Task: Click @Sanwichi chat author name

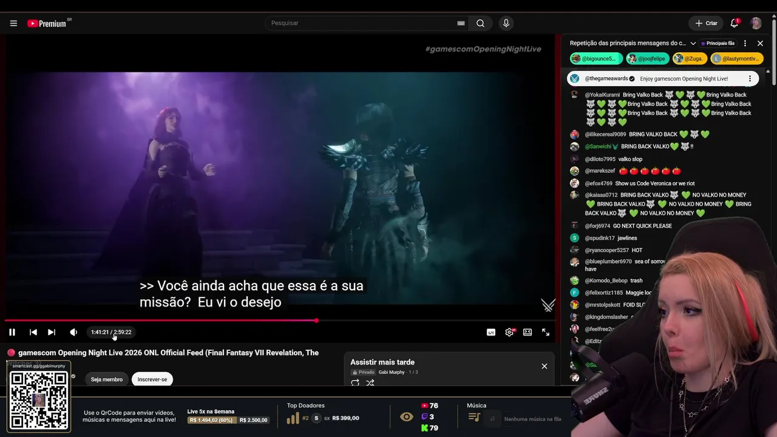Action: pyautogui.click(x=598, y=146)
